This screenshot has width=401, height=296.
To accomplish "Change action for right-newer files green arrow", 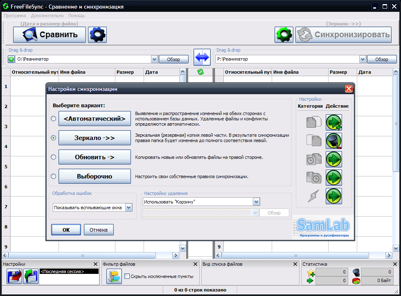I will 334,178.
